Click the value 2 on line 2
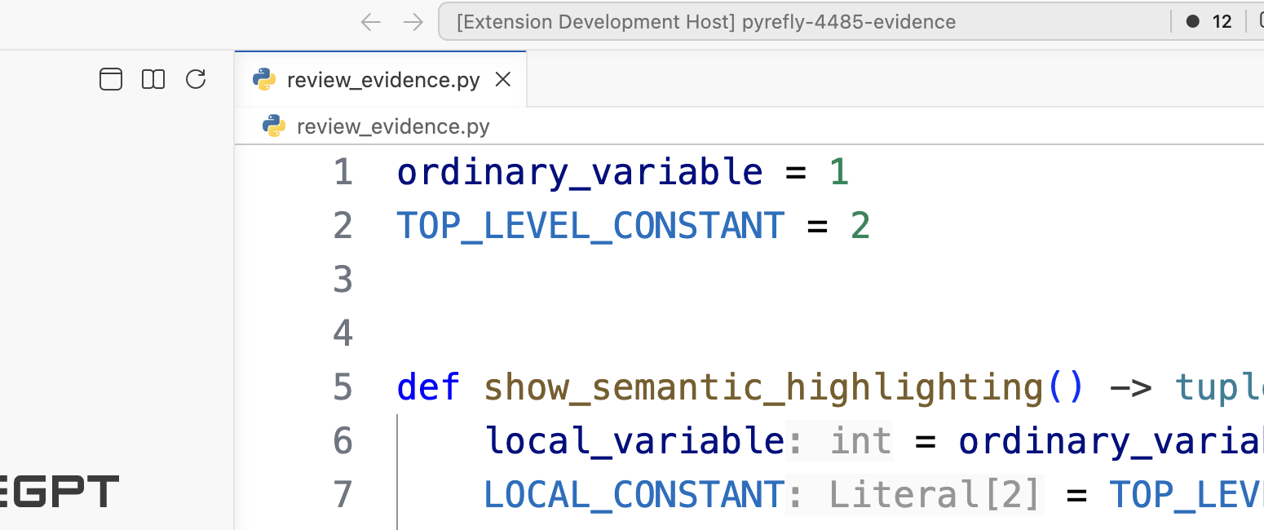 tap(860, 226)
